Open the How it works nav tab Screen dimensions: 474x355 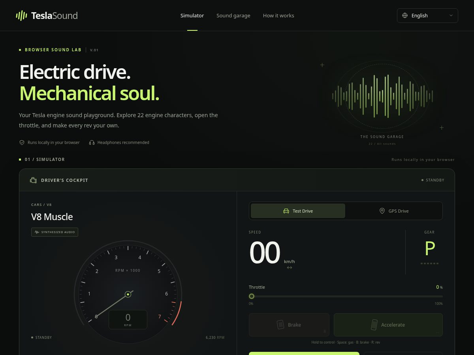coord(278,15)
